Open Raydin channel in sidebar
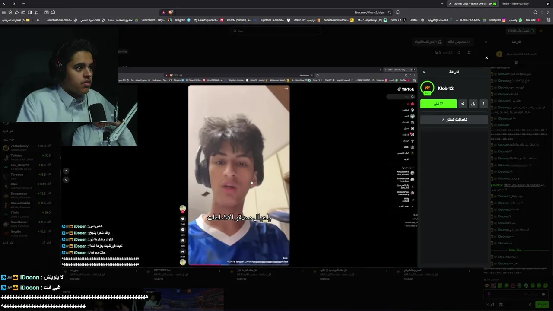 (27, 233)
